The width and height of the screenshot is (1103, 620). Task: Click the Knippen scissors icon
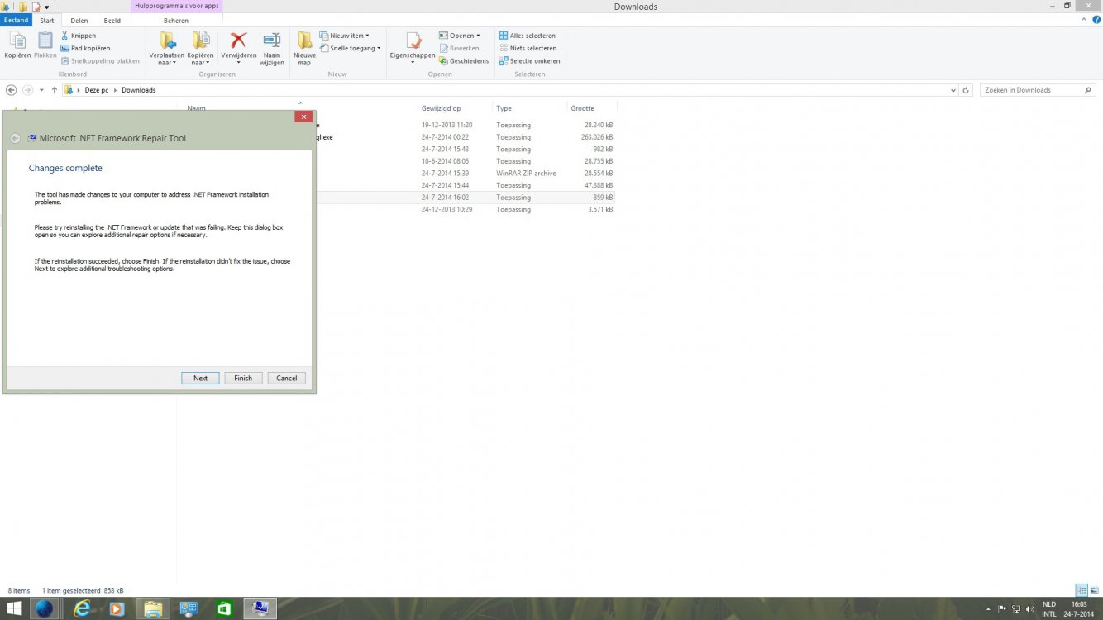64,36
